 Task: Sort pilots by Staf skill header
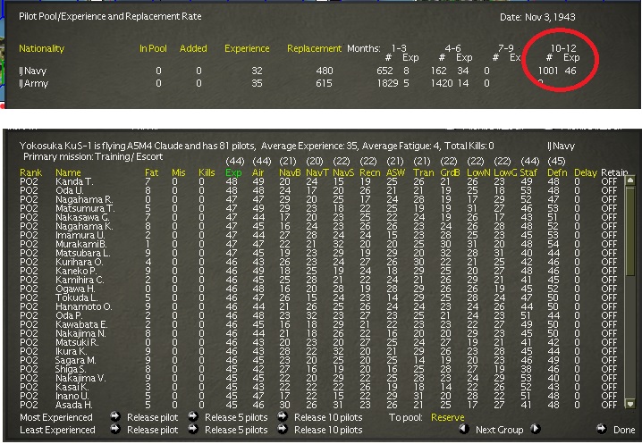click(x=529, y=172)
